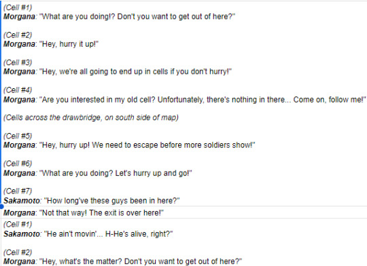
Task: Click the lower '(Cell #1)' label below the divider
Action: pos(18,225)
